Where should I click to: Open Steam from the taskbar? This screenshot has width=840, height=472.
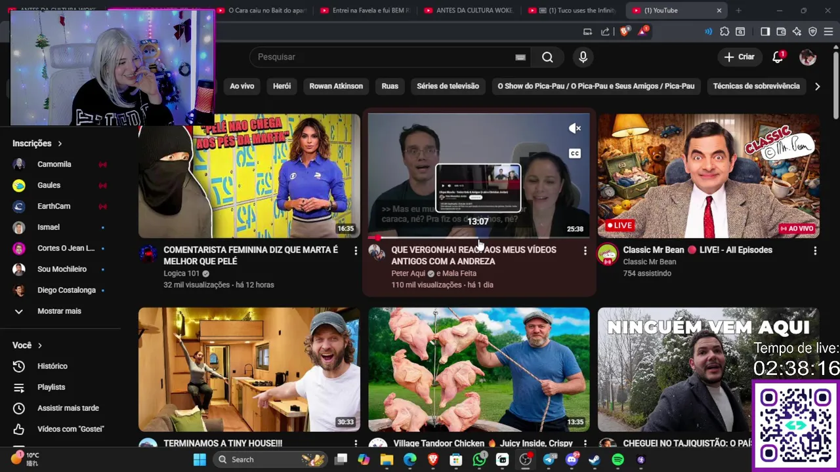coord(595,460)
